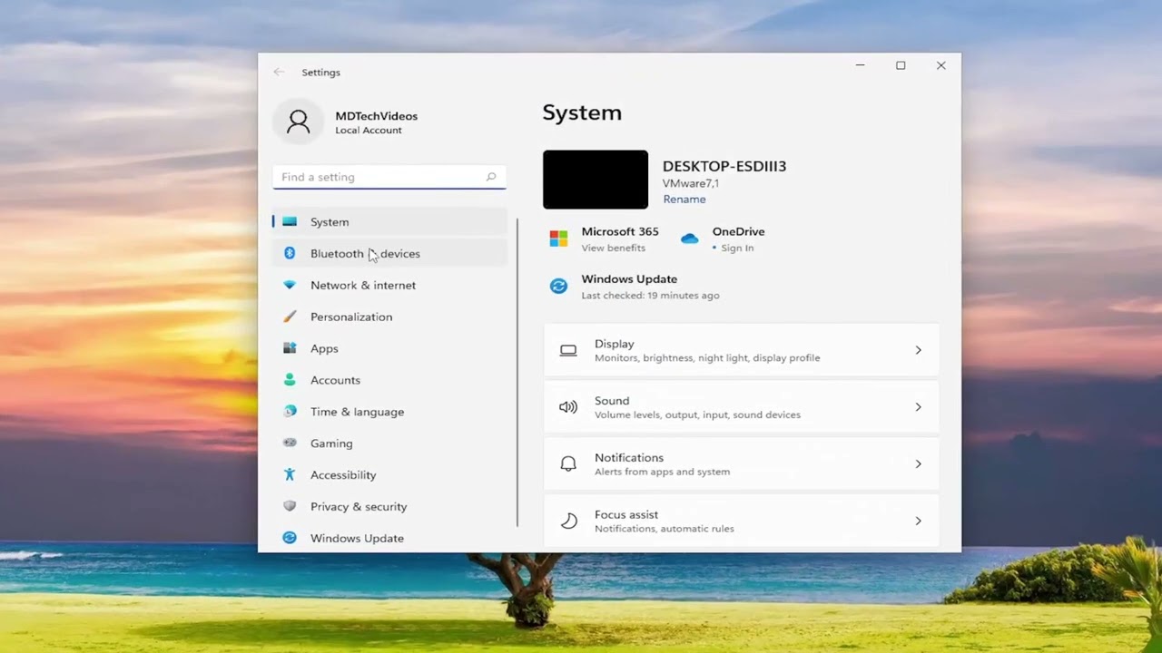The width and height of the screenshot is (1162, 653).
Task: Click the Sound row title
Action: coord(612,401)
